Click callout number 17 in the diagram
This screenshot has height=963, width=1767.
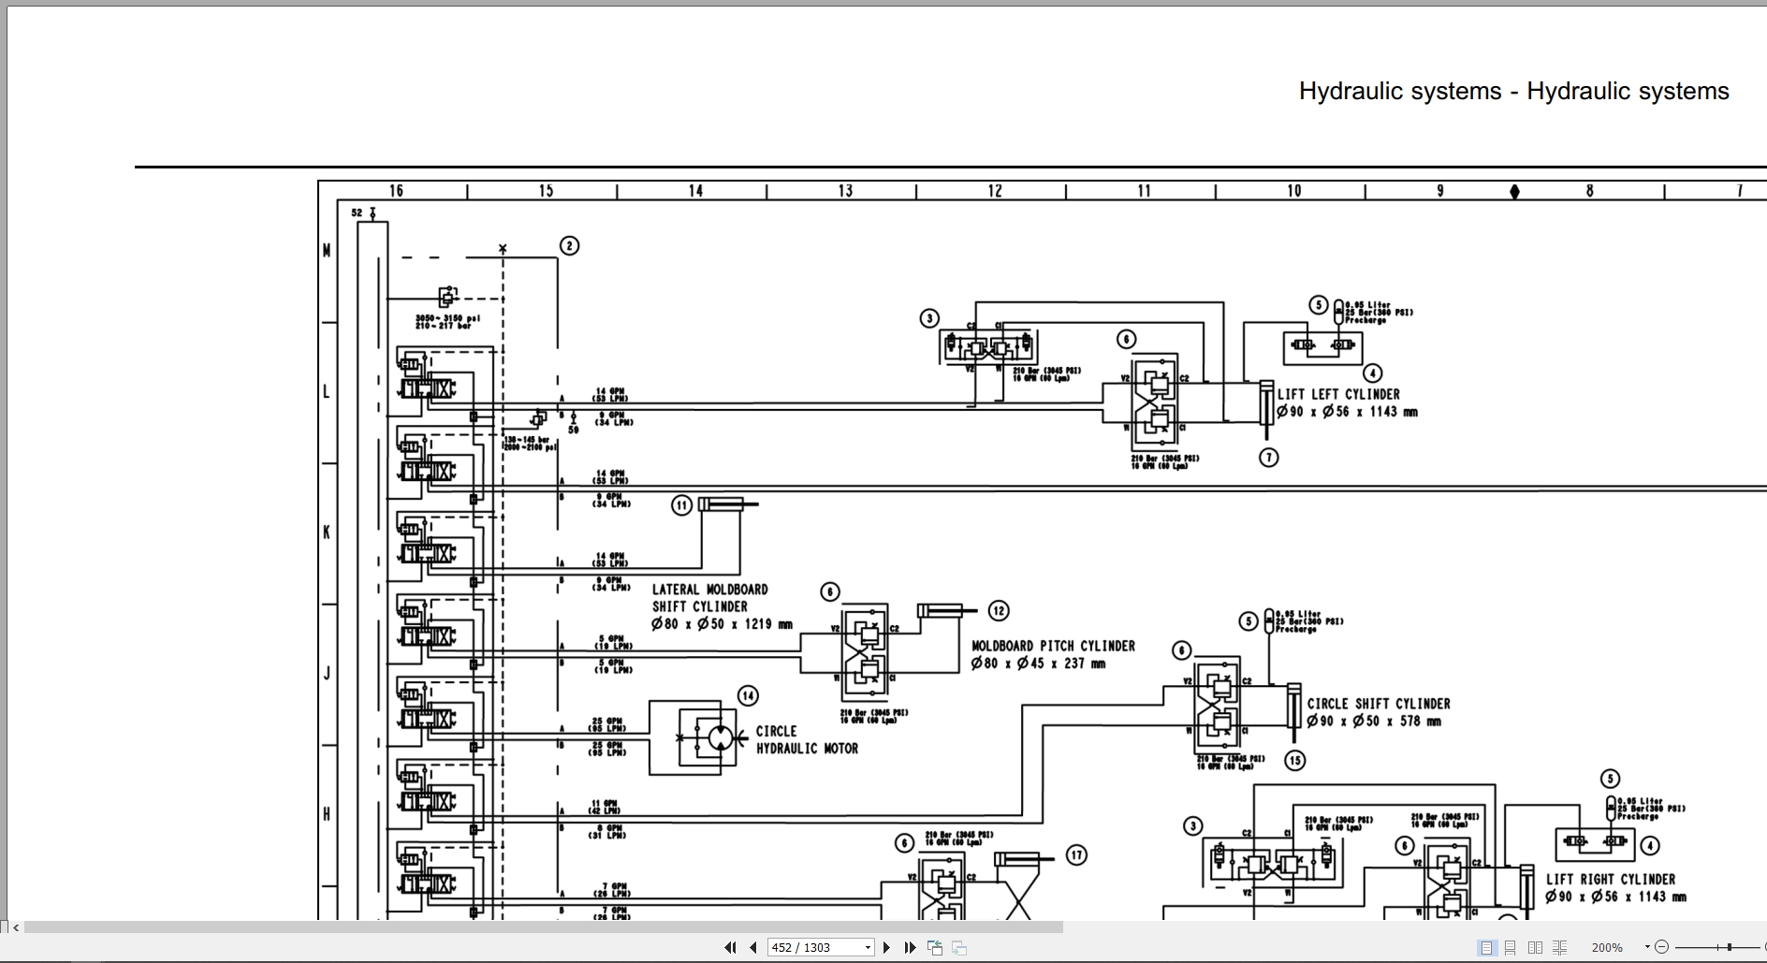[x=1076, y=854]
